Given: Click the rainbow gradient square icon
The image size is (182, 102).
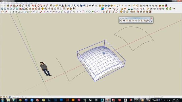Looking at the screenshot, I should tap(102, 9).
